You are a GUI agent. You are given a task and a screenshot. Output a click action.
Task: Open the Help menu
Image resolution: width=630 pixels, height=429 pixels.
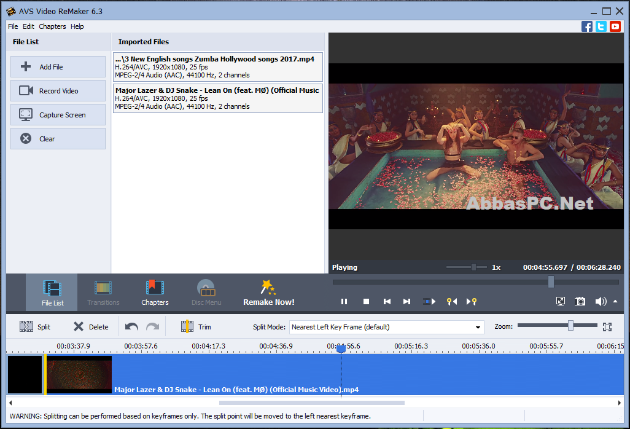pyautogui.click(x=77, y=26)
